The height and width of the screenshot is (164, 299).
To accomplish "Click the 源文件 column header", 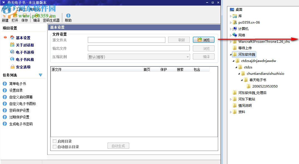I will [x=97, y=69].
